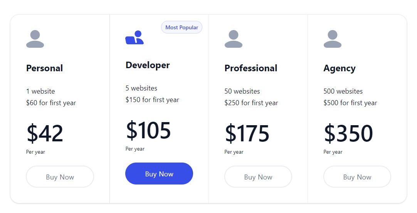Screen dimensions: 417x213
Task: Buy the Agency plan now
Action: [x=357, y=177]
